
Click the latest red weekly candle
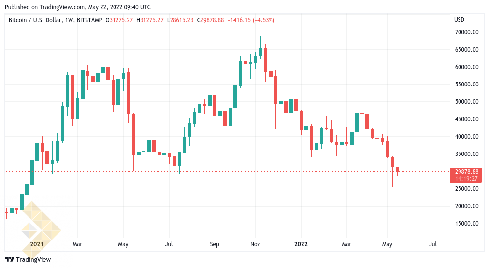click(x=397, y=169)
